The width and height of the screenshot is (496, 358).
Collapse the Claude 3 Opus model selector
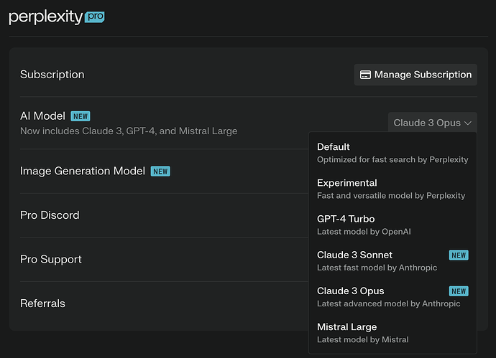pos(431,123)
